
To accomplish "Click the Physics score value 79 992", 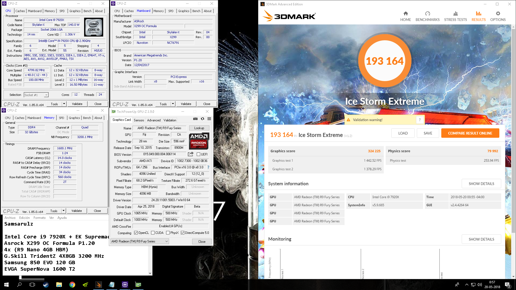I will (x=493, y=151).
